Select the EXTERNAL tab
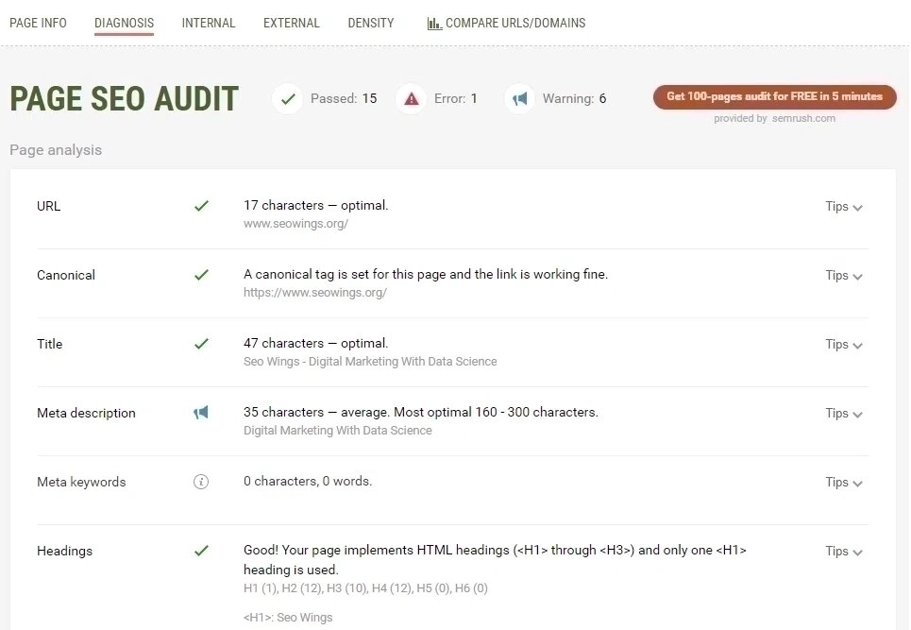 coord(291,23)
